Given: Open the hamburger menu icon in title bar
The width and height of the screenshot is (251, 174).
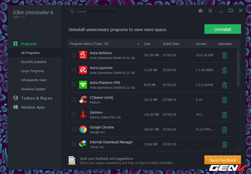Looking at the screenshot, I should point(210,11).
